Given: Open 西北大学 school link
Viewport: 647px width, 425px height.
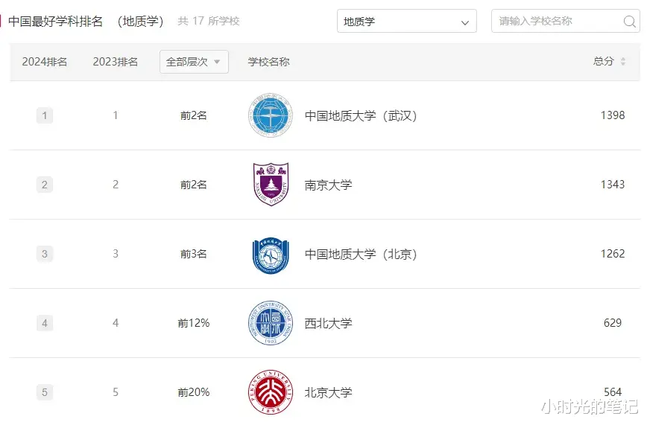Looking at the screenshot, I should pos(328,323).
